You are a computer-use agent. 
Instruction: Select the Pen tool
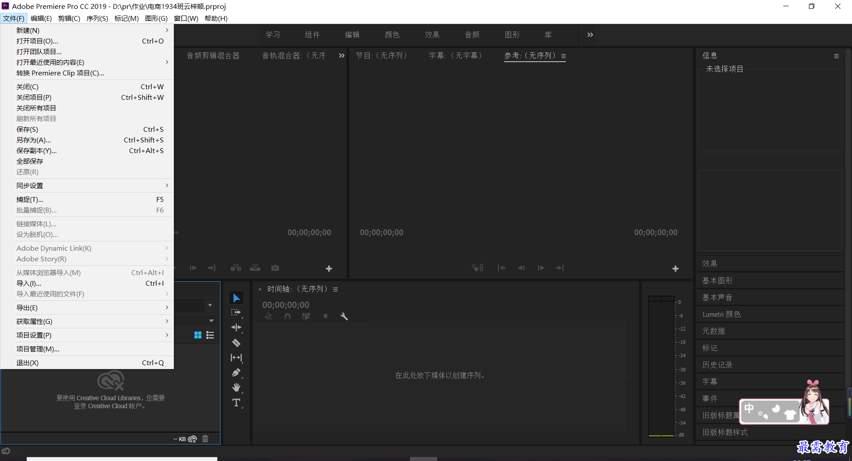(x=236, y=373)
